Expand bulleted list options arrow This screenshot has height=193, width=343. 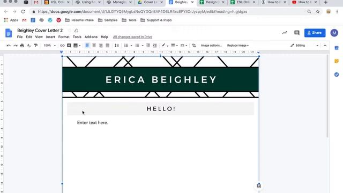(x=143, y=46)
